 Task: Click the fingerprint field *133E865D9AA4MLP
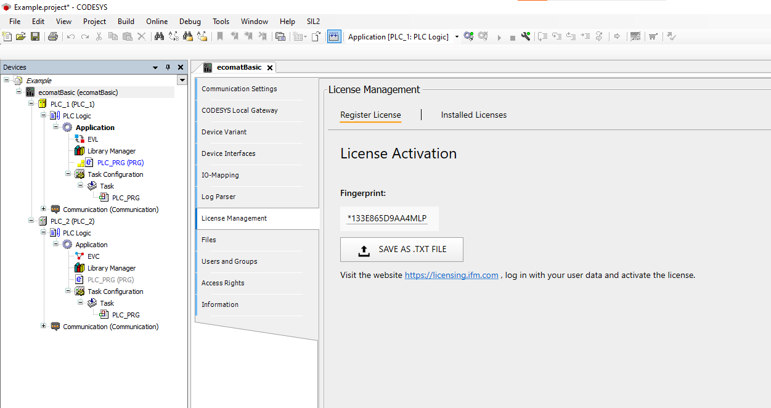tap(390, 218)
